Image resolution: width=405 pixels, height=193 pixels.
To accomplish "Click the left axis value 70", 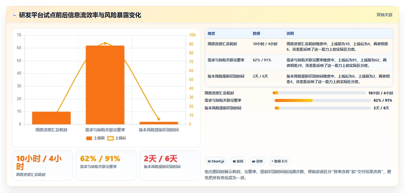I will [19, 35].
